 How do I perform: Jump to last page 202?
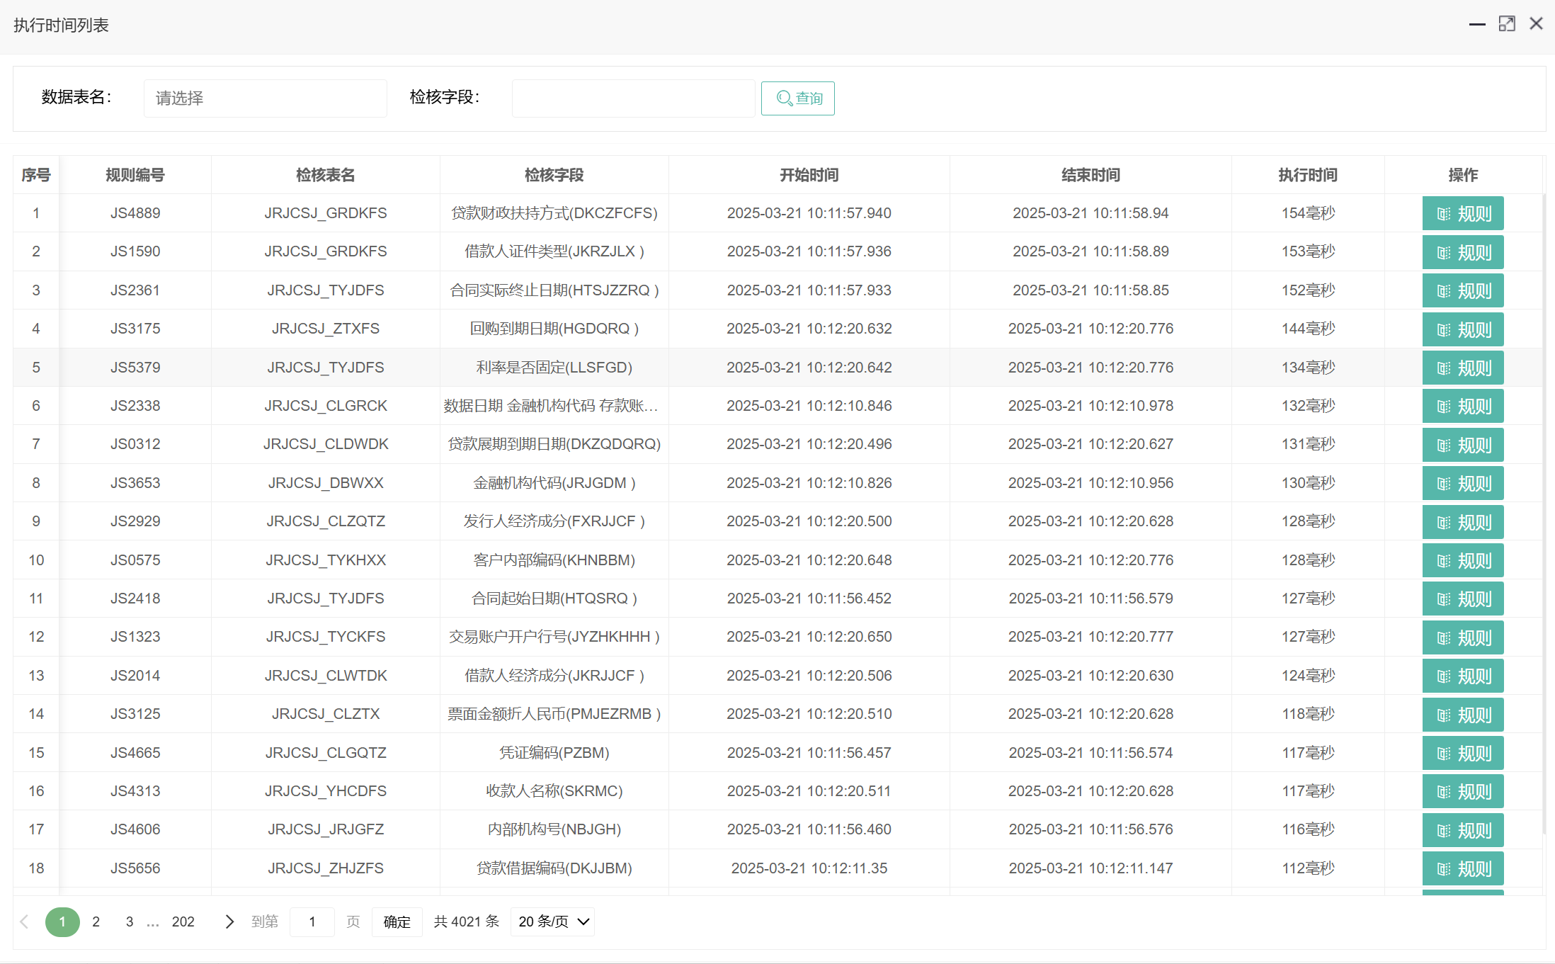[x=183, y=922]
